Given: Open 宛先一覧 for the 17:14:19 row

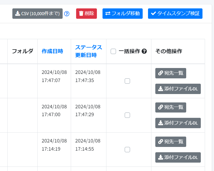Looking at the screenshot, I should pyautogui.click(x=170, y=142).
